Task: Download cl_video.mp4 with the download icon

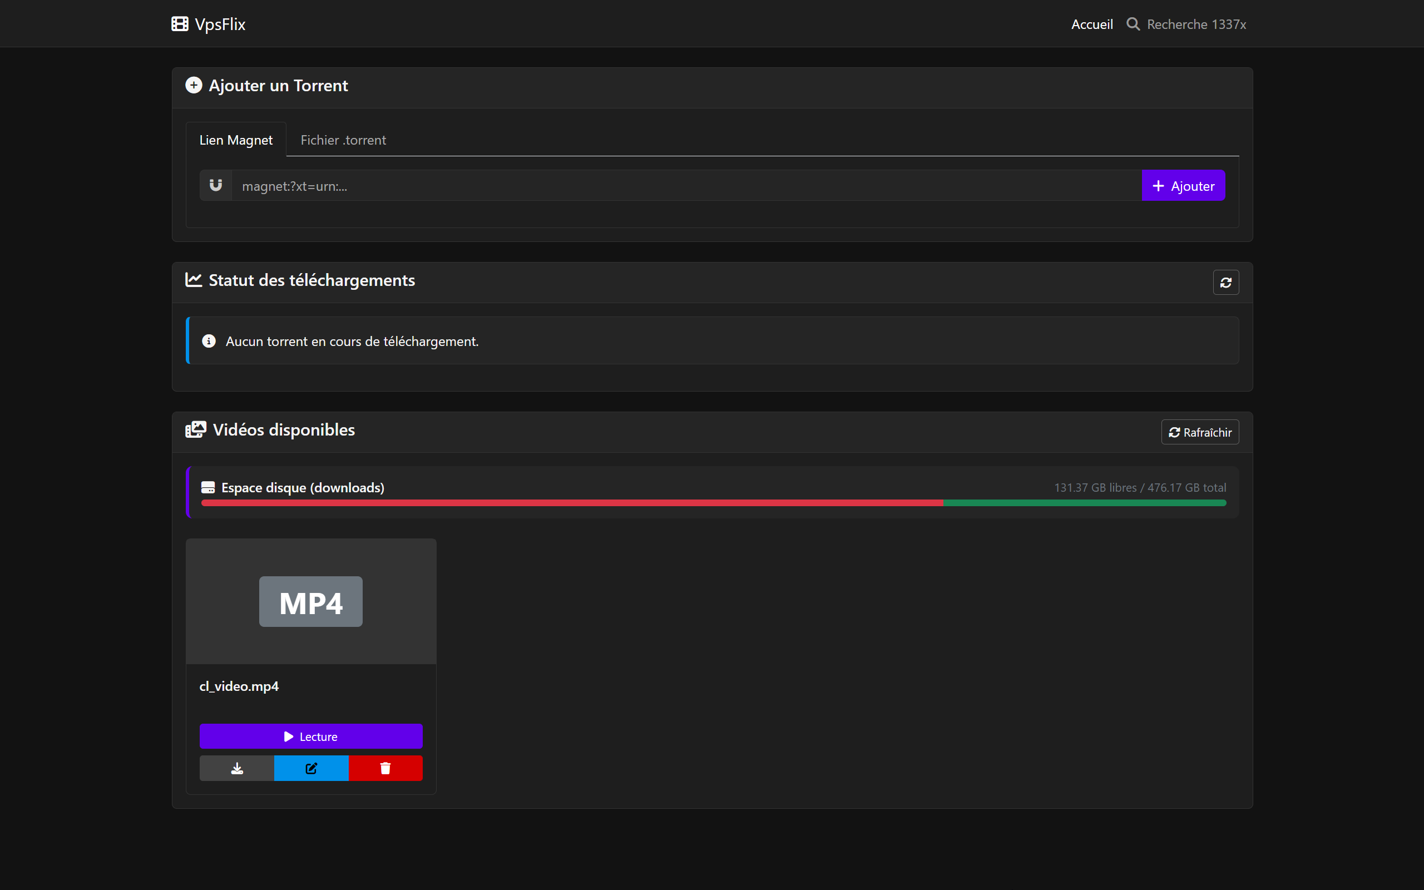Action: 236,768
